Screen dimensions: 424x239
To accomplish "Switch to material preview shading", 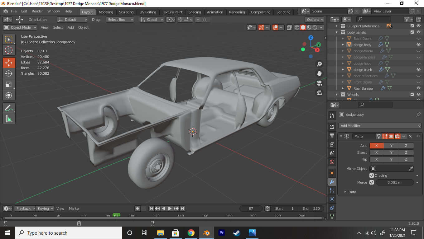I will coord(309,27).
